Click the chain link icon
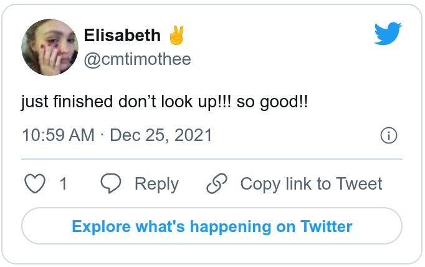The height and width of the screenshot is (267, 425). point(217,184)
